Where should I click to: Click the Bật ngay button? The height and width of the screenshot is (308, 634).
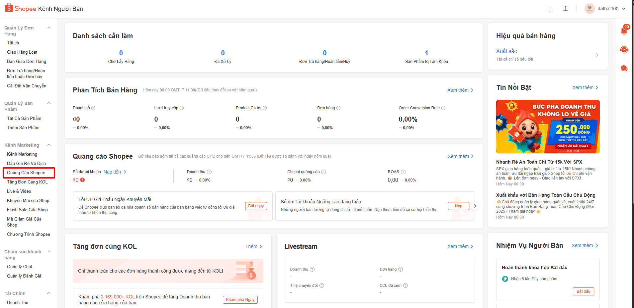coord(256,206)
